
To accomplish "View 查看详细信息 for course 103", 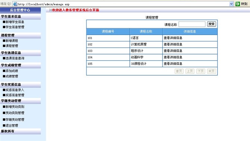I will point(173,51).
